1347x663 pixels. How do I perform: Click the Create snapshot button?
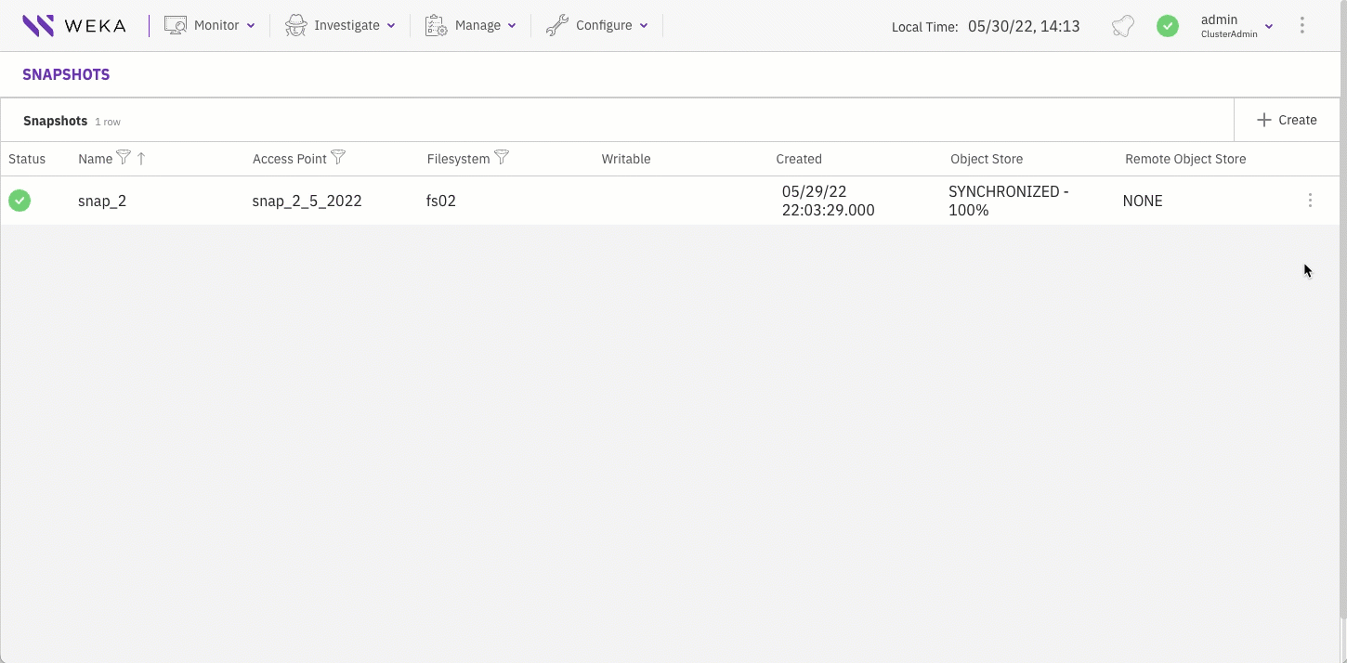tap(1286, 120)
